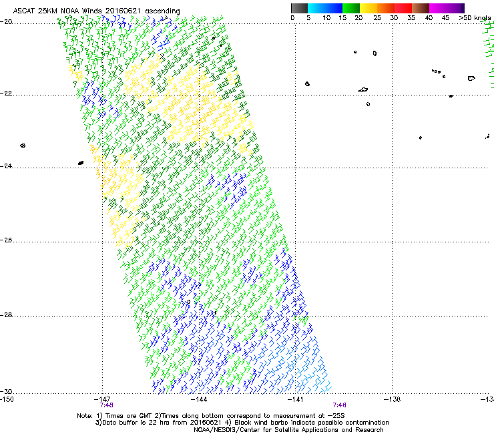Click 'Black wind barbs indicate possible contamination' note
Viewport: 494px width, 434px height.
click(312, 423)
